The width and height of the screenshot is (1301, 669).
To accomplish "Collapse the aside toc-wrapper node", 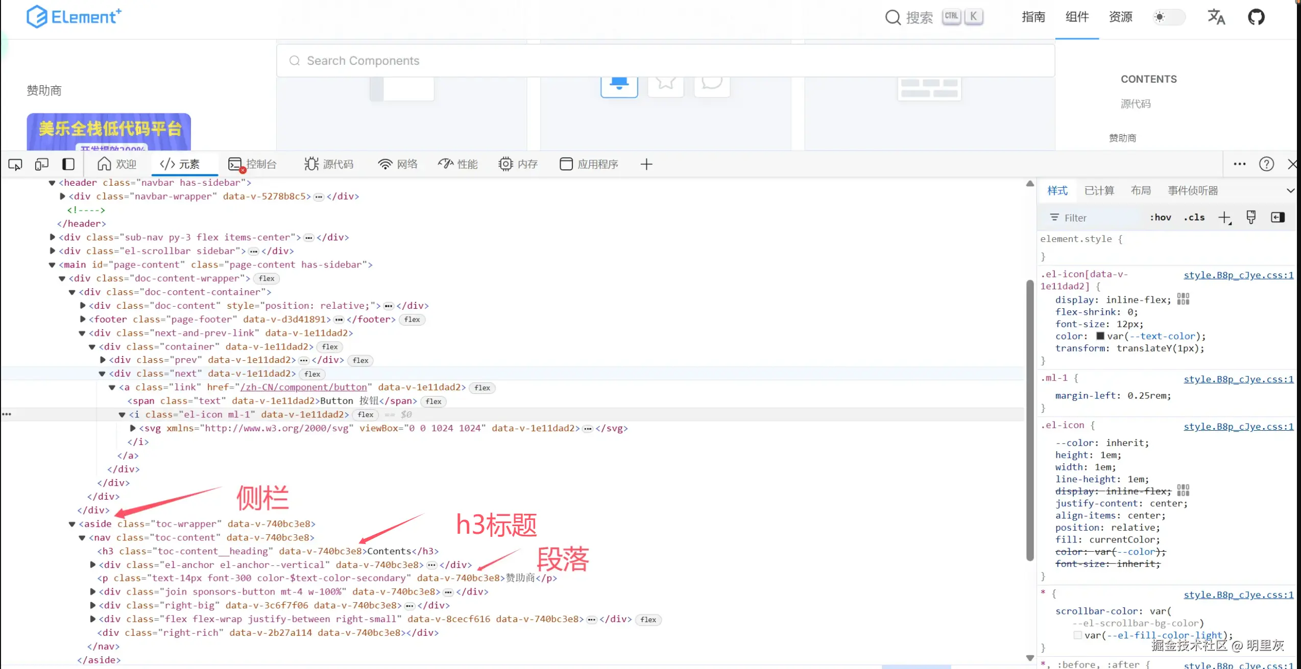I will click(72, 524).
